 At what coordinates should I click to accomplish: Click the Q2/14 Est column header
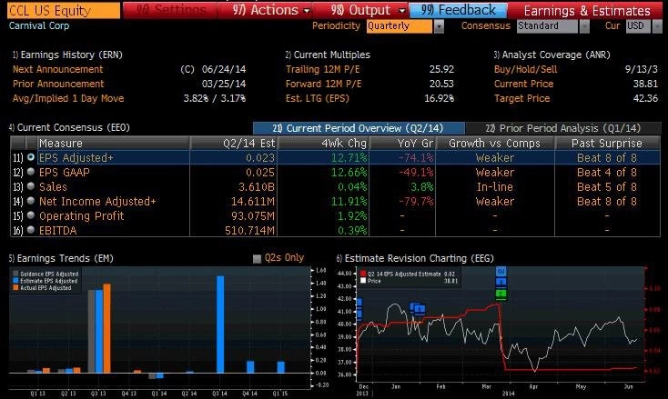point(234,144)
